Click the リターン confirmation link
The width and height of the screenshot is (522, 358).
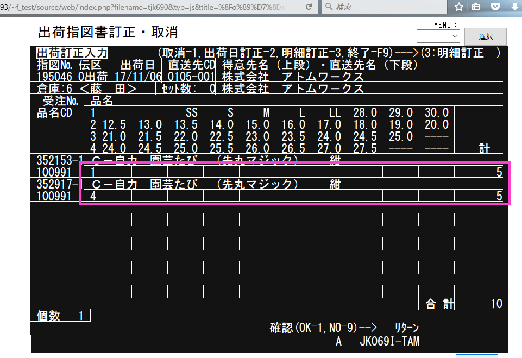407,328
